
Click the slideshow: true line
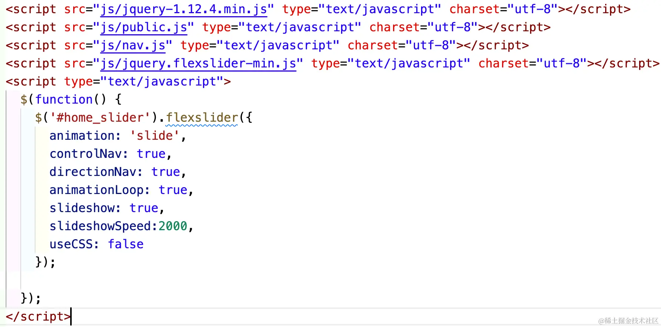click(x=107, y=208)
